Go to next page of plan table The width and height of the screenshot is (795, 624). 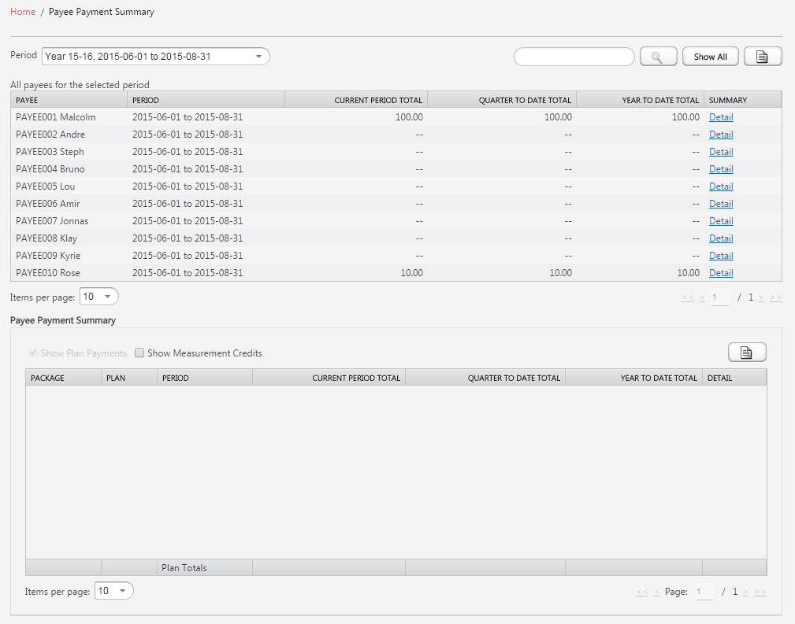(745, 592)
